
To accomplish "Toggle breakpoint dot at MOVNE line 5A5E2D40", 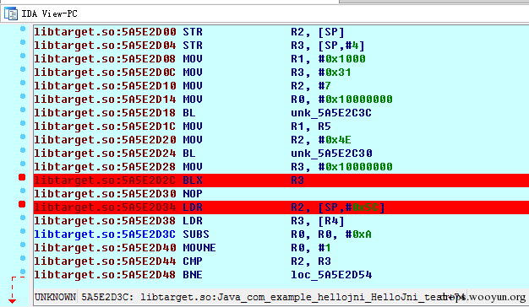I will coord(23,245).
